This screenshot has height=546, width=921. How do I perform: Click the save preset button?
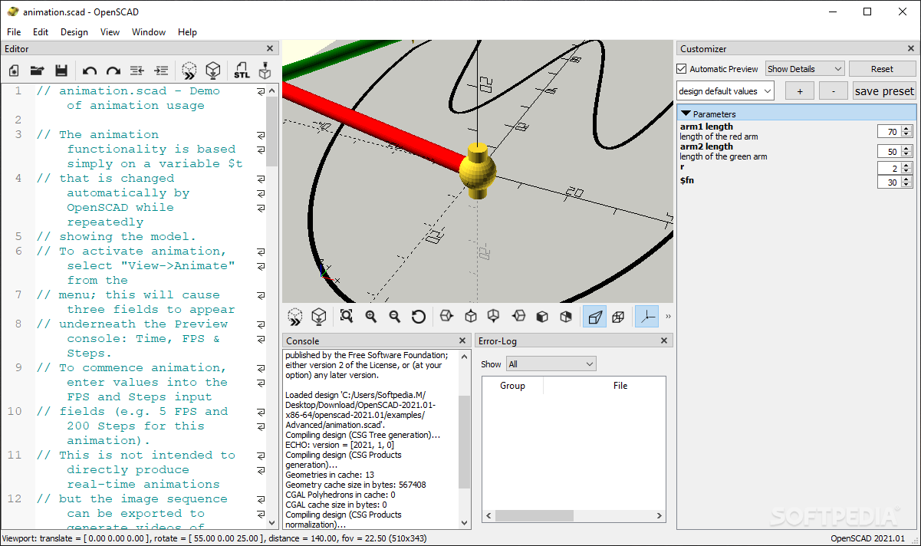click(884, 90)
